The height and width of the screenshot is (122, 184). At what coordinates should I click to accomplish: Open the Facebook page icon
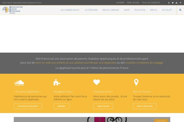click(169, 3)
